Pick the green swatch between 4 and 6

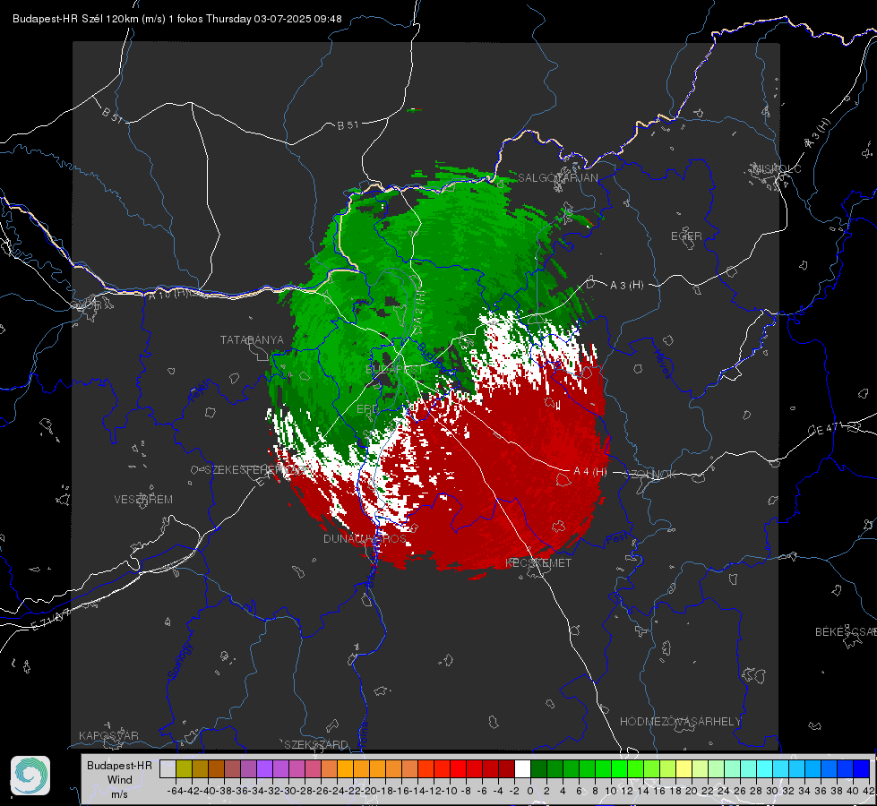coord(571,768)
